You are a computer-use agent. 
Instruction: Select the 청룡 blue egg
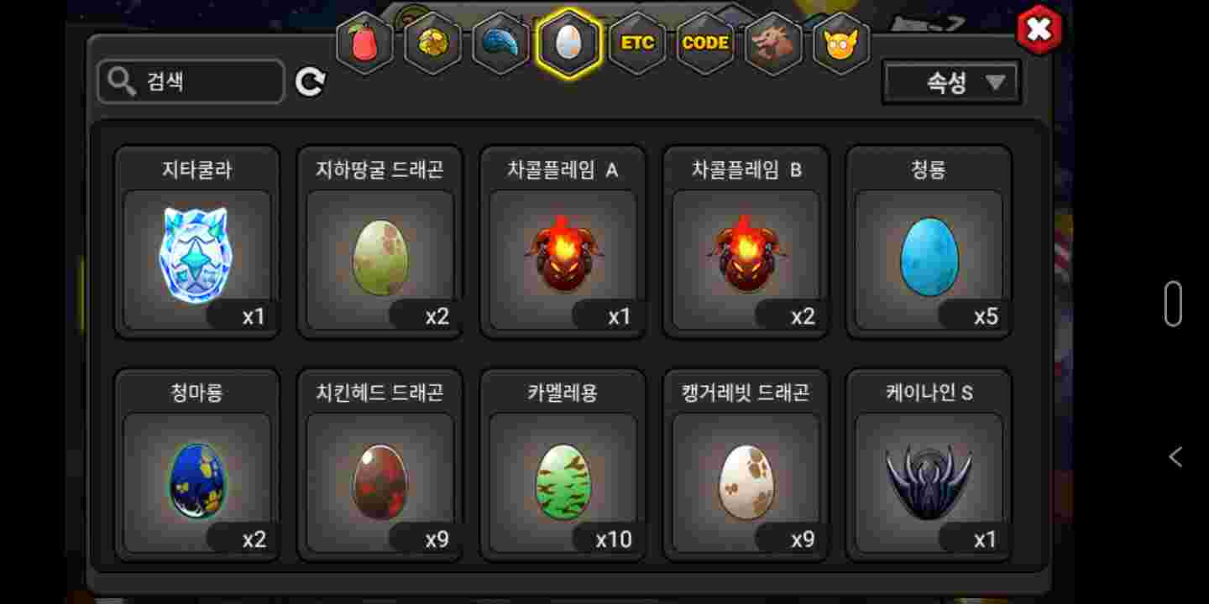(929, 242)
